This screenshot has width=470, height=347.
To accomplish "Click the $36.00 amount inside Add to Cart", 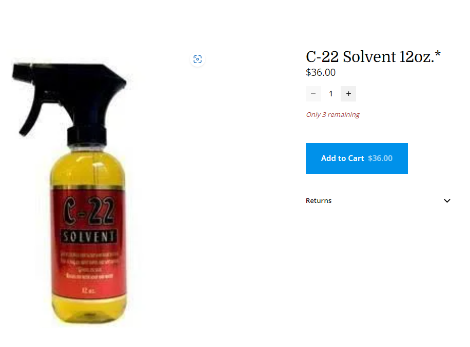I will (380, 158).
